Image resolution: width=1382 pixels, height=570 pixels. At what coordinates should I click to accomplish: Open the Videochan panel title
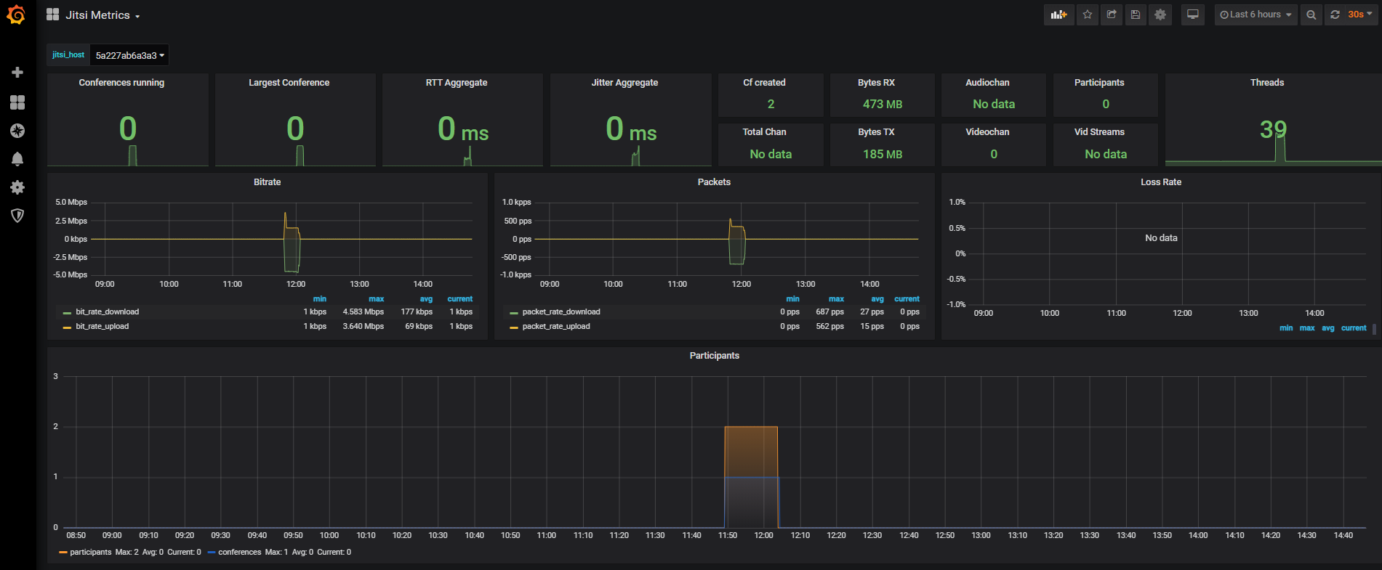(987, 132)
